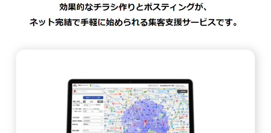Image resolution: width=271 pixels, height=133 pixels.
Task: Click the green-yellow beginner mark icon
Action: pos(90,86)
